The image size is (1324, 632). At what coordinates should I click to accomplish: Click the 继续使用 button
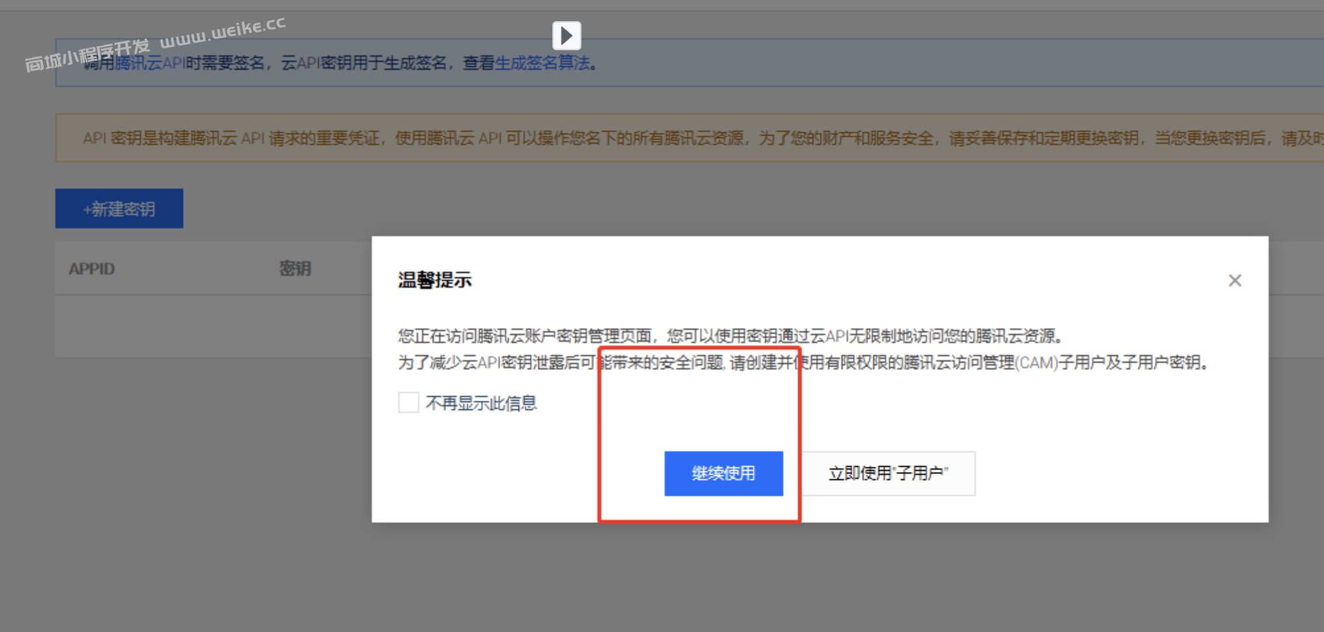tap(723, 473)
